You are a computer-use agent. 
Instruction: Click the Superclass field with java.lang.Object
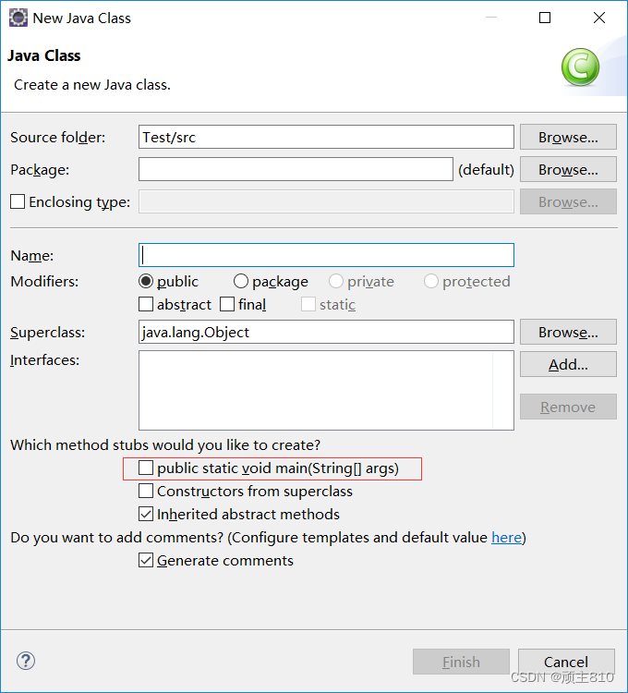click(x=326, y=332)
